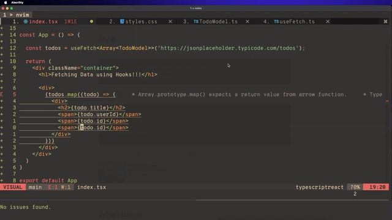Image resolution: width=392 pixels, height=220 pixels.
Task: Click the E:1 error count in statusline
Action: point(53,187)
